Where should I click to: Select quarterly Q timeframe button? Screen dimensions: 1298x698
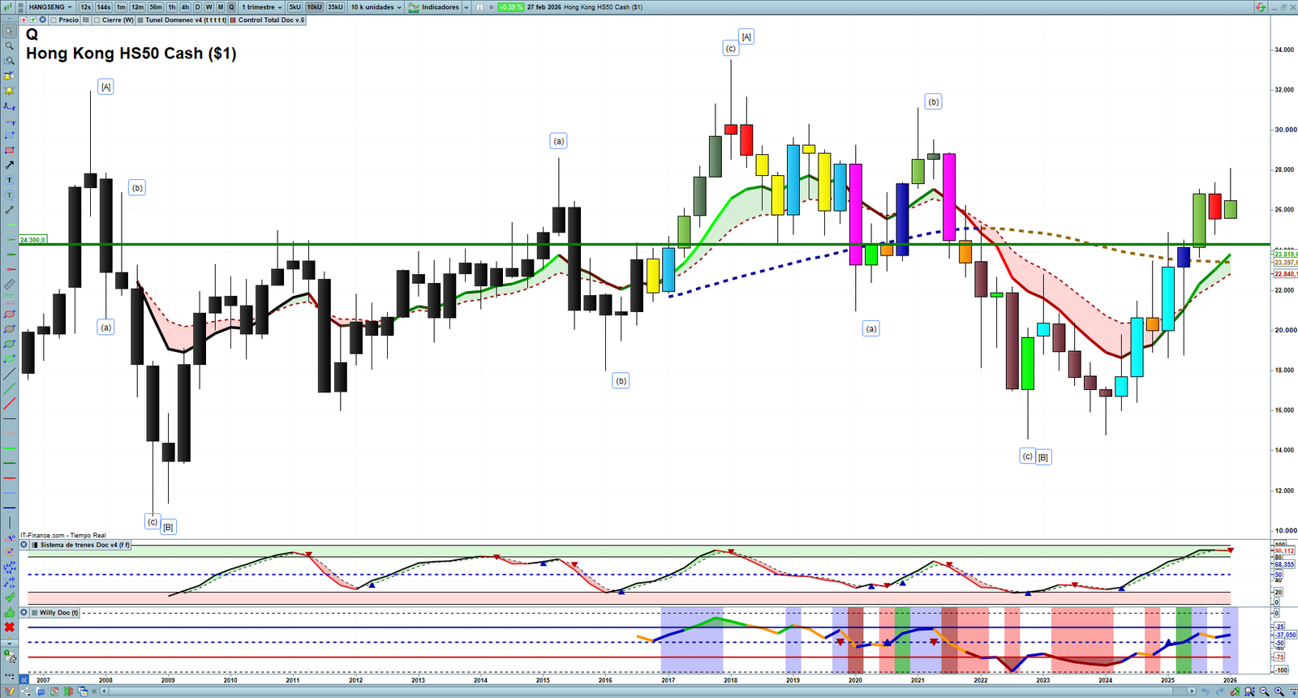(x=231, y=6)
